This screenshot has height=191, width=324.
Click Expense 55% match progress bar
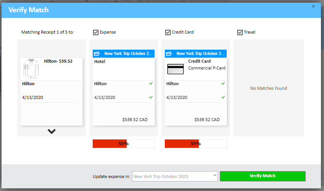click(x=124, y=144)
